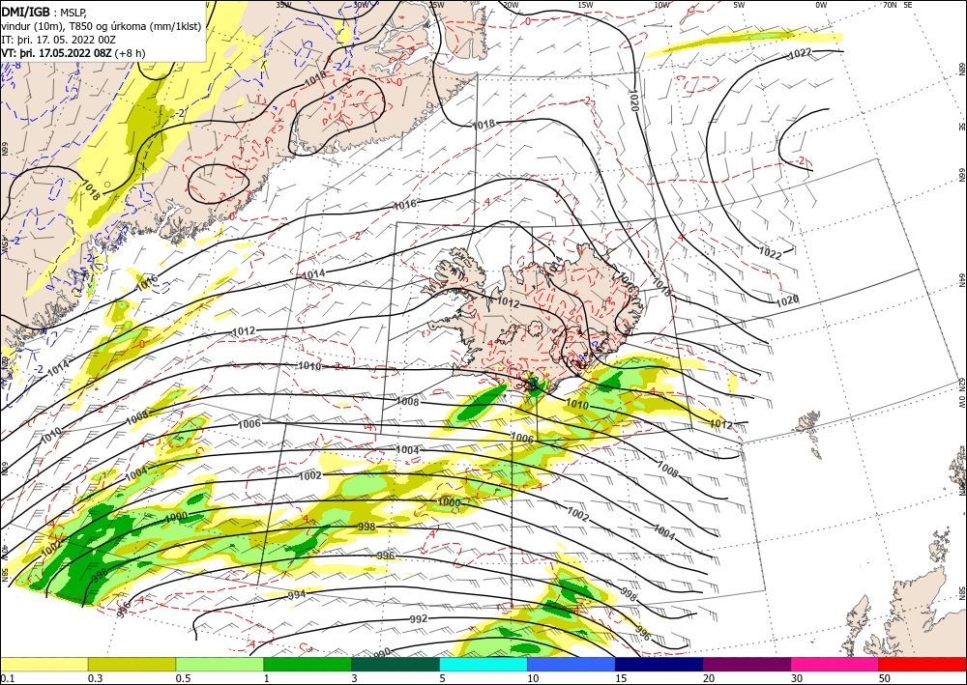Select the purple 20–30 legend swatch
The image size is (967, 685).
pos(747,664)
